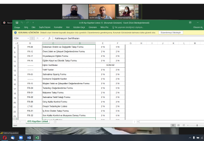Click horizontal scrollbar left arrow
Viewport: 204px width, 141px height.
pyautogui.click(x=138, y=122)
